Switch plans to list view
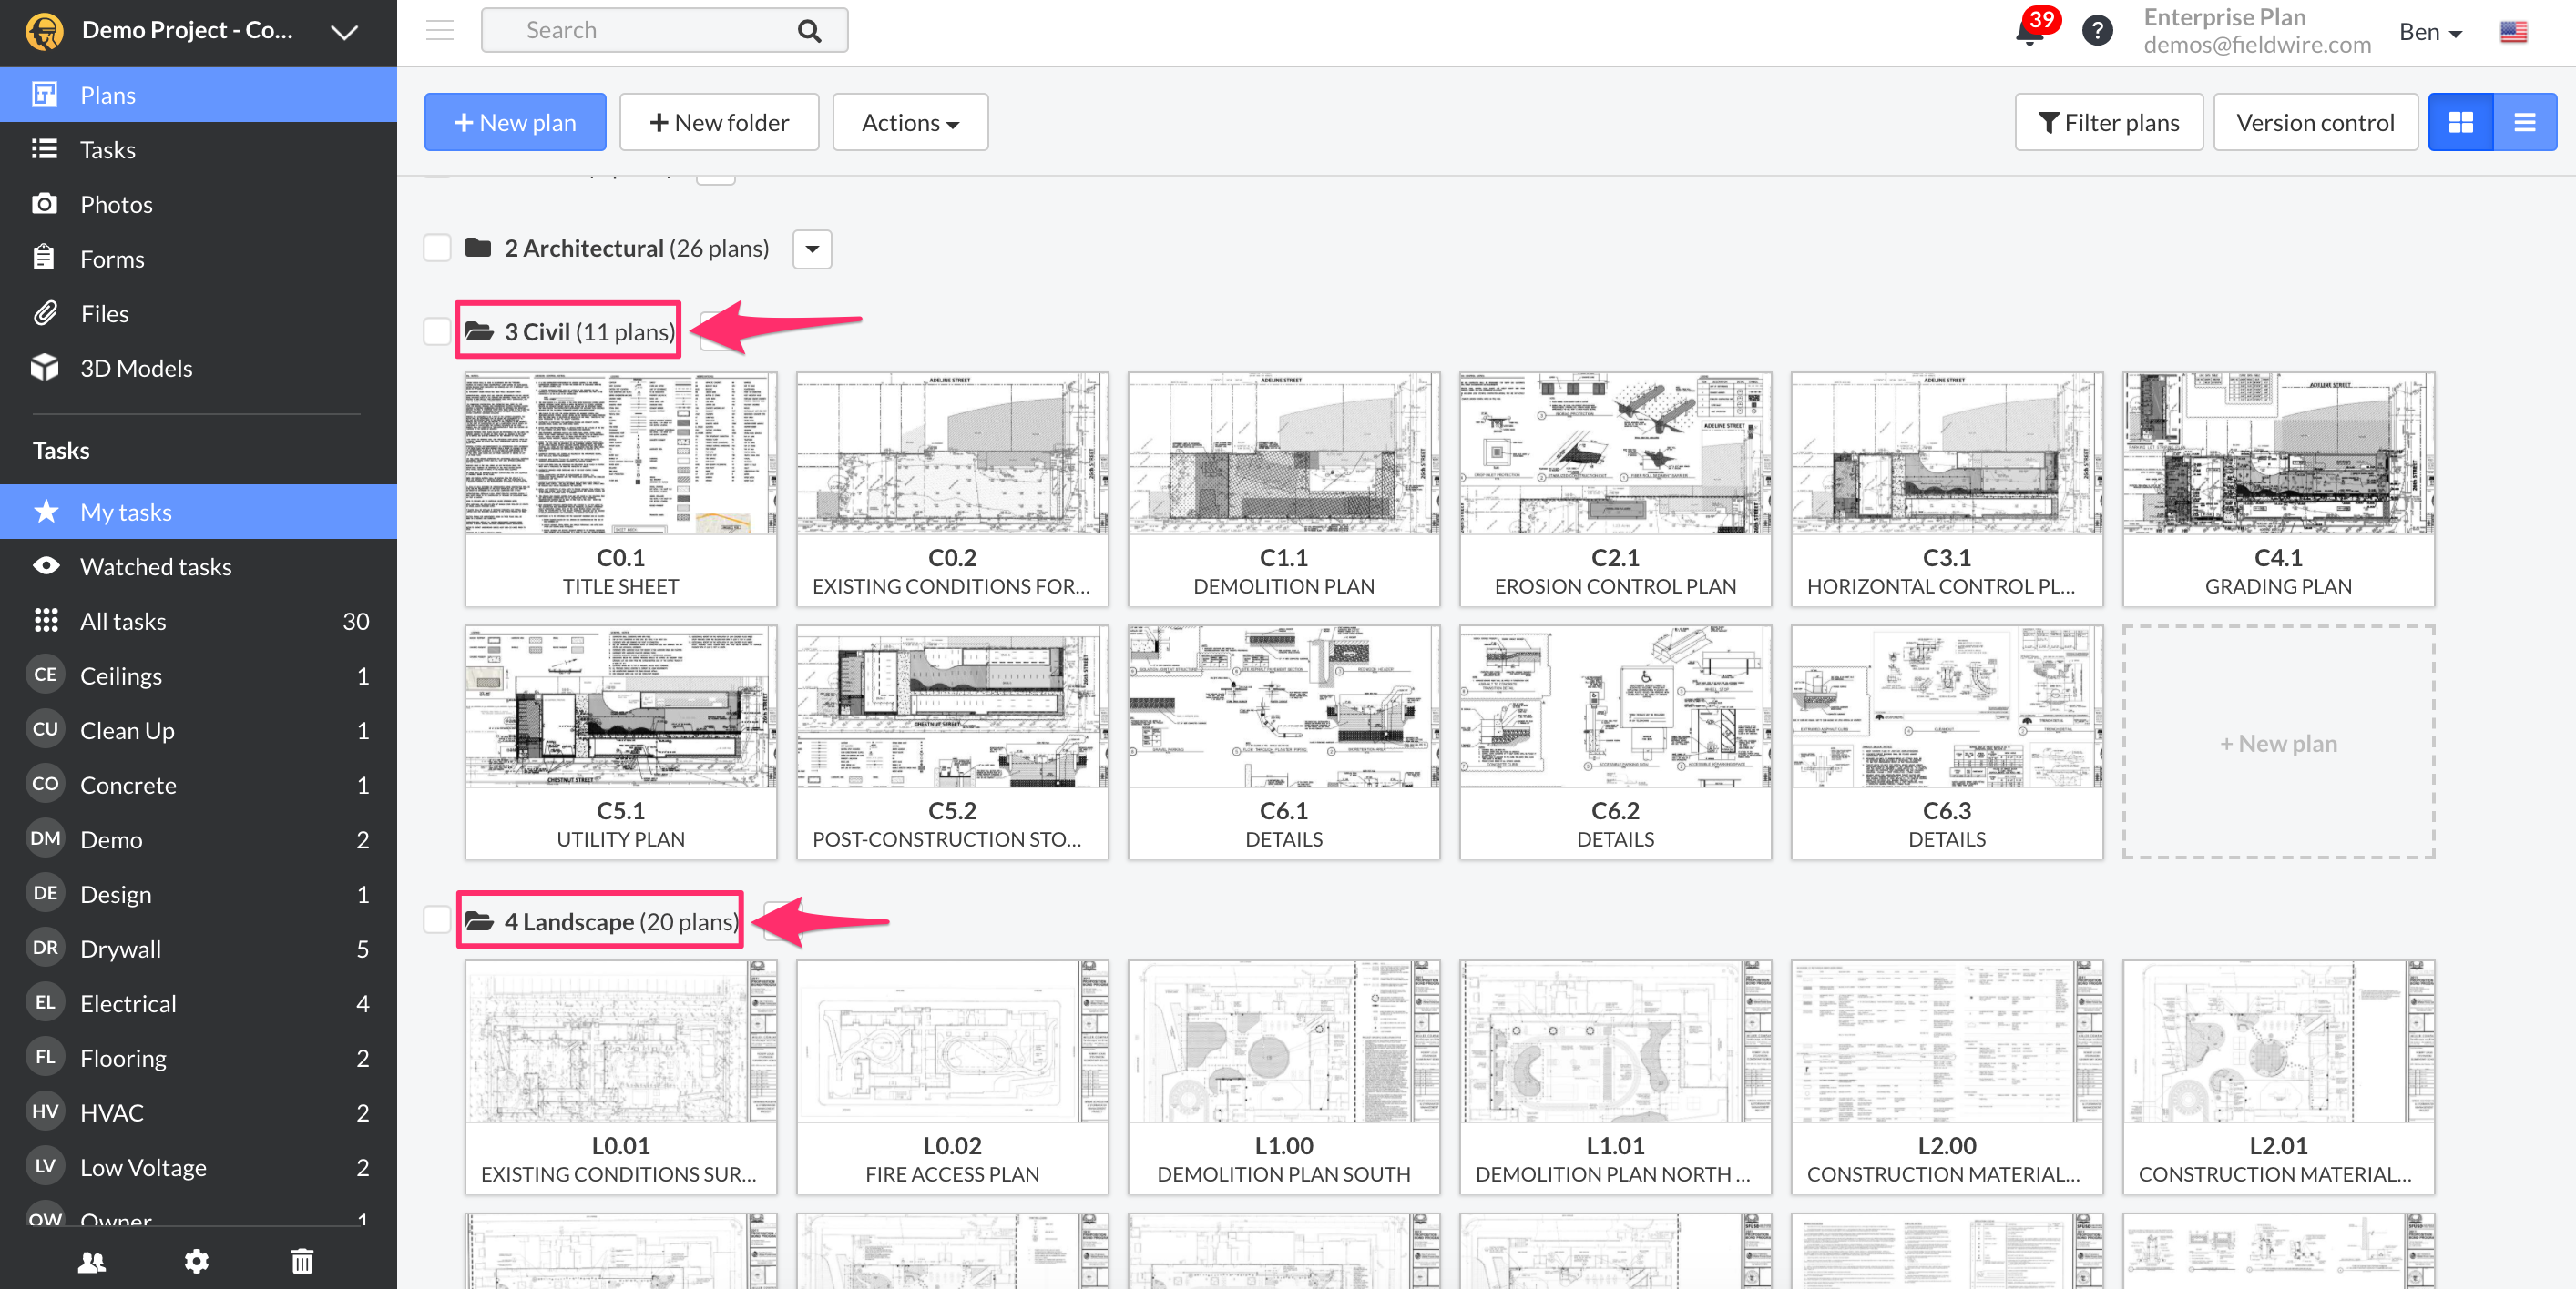 [x=2524, y=122]
